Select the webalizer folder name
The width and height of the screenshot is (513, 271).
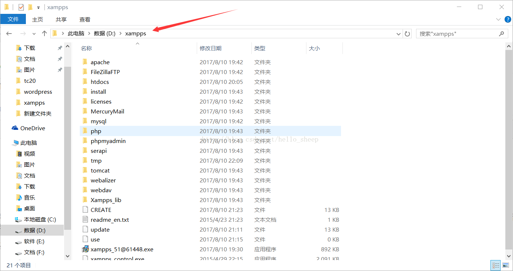click(x=103, y=180)
